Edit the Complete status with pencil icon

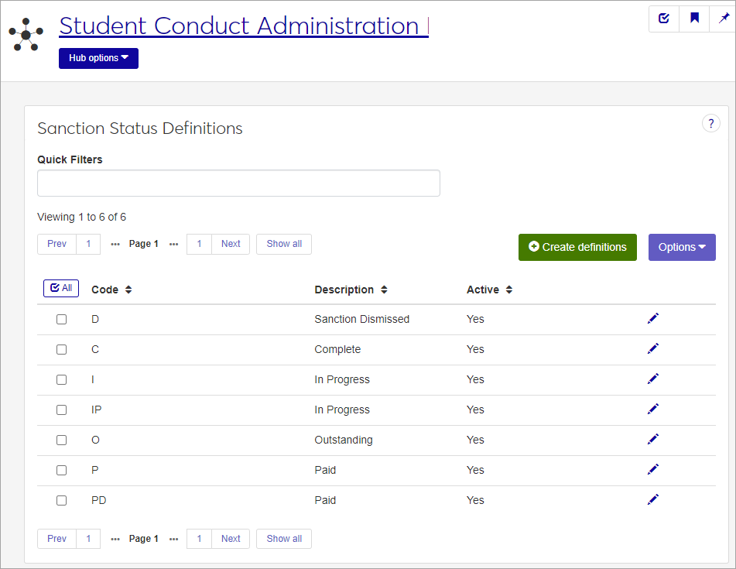653,348
